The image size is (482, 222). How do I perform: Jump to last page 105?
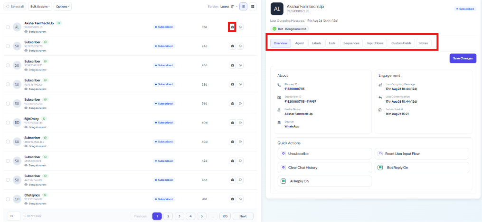coord(225,216)
